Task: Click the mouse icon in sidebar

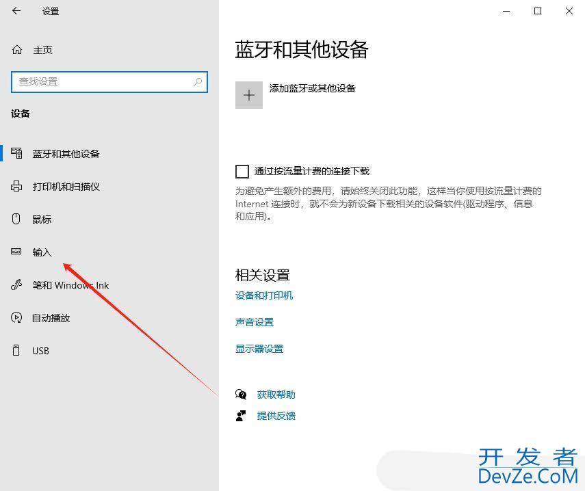Action: tap(17, 220)
